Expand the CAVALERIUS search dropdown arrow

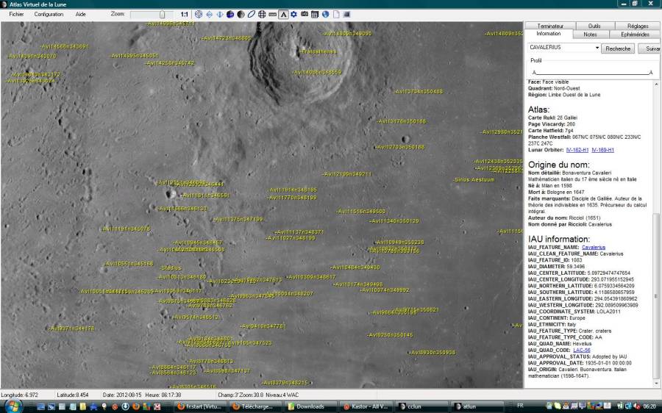coord(597,48)
